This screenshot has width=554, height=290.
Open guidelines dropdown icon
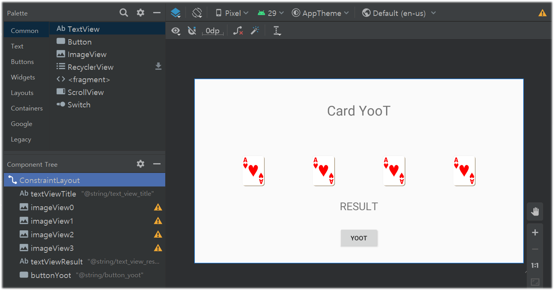277,31
